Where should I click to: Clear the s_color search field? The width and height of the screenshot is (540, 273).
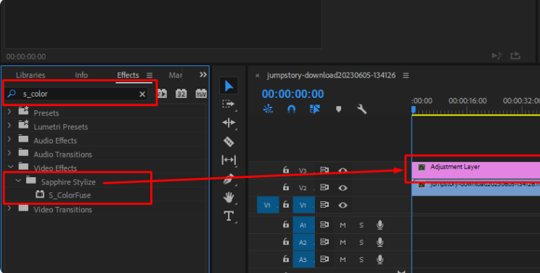click(x=142, y=94)
